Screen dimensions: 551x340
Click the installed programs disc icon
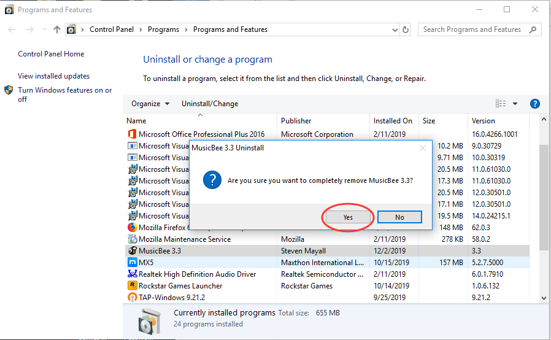(x=150, y=321)
